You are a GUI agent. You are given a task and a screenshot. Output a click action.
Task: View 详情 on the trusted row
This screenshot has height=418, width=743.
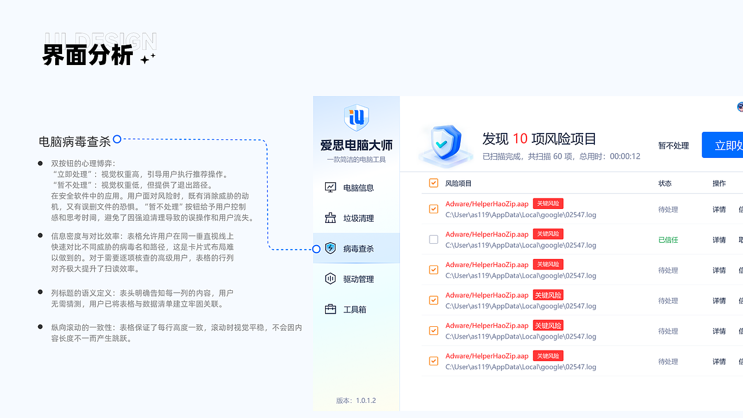(719, 239)
